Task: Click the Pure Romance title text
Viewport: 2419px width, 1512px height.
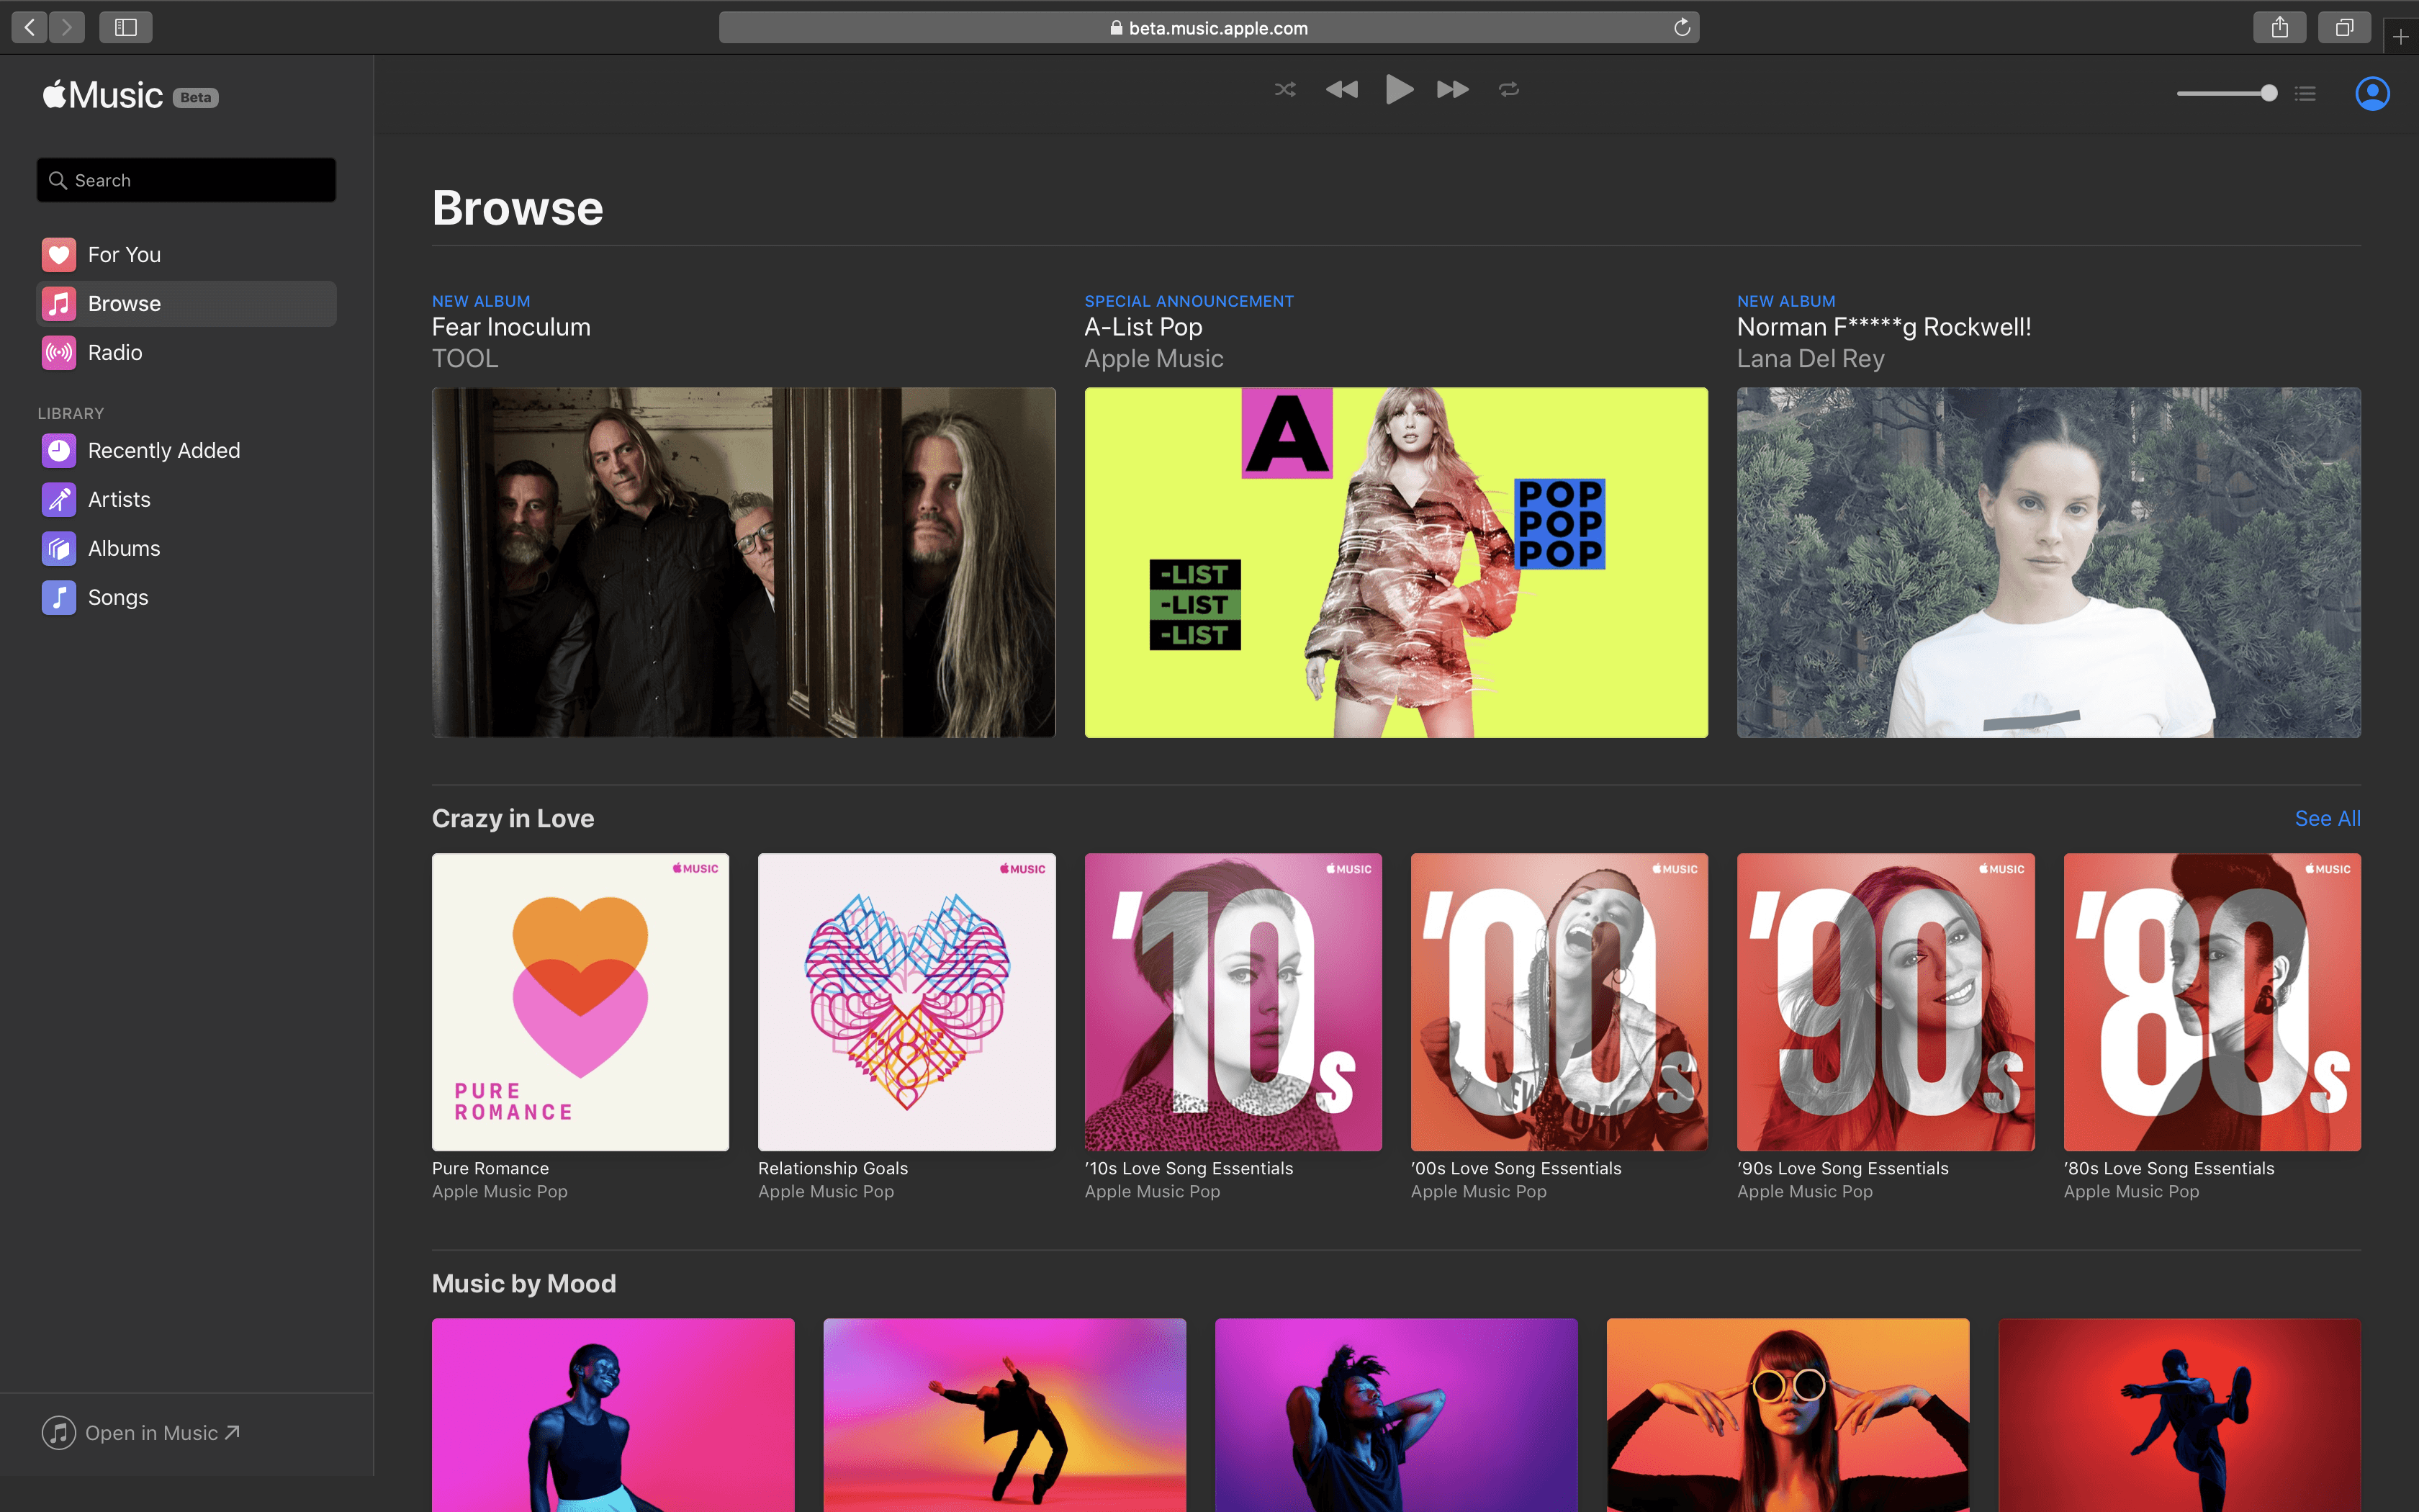Action: 491,1168
